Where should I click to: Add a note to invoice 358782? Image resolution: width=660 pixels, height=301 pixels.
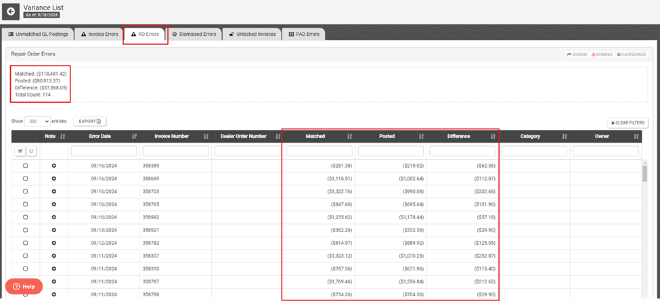click(54, 243)
